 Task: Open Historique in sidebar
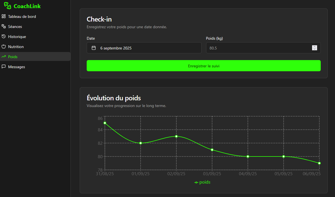click(x=35, y=37)
